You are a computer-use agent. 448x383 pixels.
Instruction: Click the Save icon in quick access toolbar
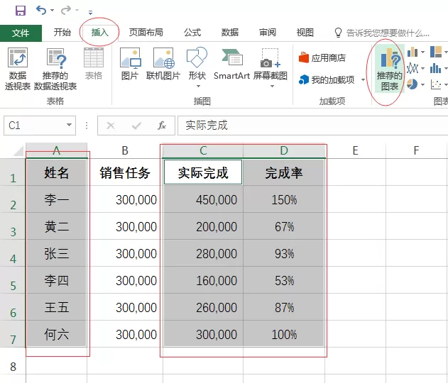click(x=21, y=11)
